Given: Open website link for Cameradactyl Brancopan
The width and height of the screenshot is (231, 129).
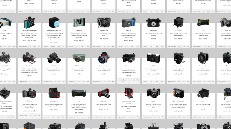Looking at the screenshot, I should 25,40.
